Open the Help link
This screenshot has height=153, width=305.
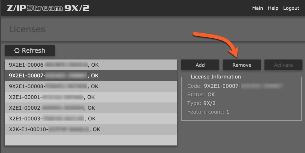point(273,8)
